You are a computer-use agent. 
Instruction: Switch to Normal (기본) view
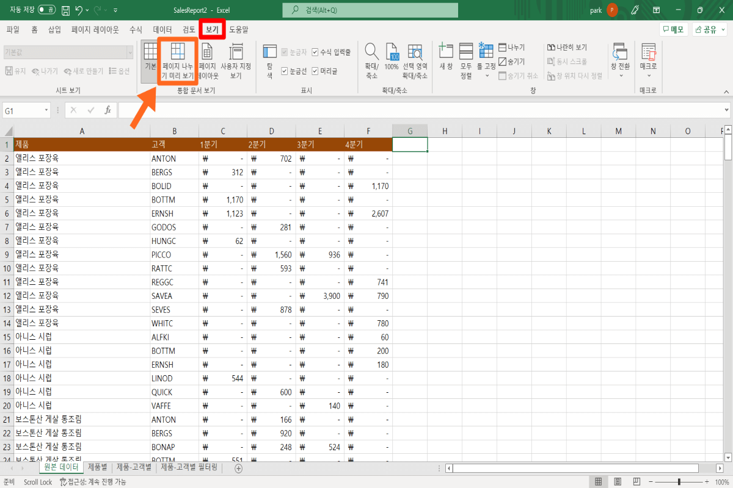[150, 61]
